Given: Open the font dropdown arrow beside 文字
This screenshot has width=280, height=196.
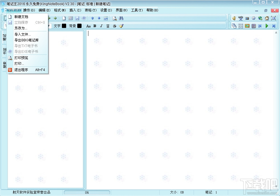Looking at the screenshot, I should 49,26.
